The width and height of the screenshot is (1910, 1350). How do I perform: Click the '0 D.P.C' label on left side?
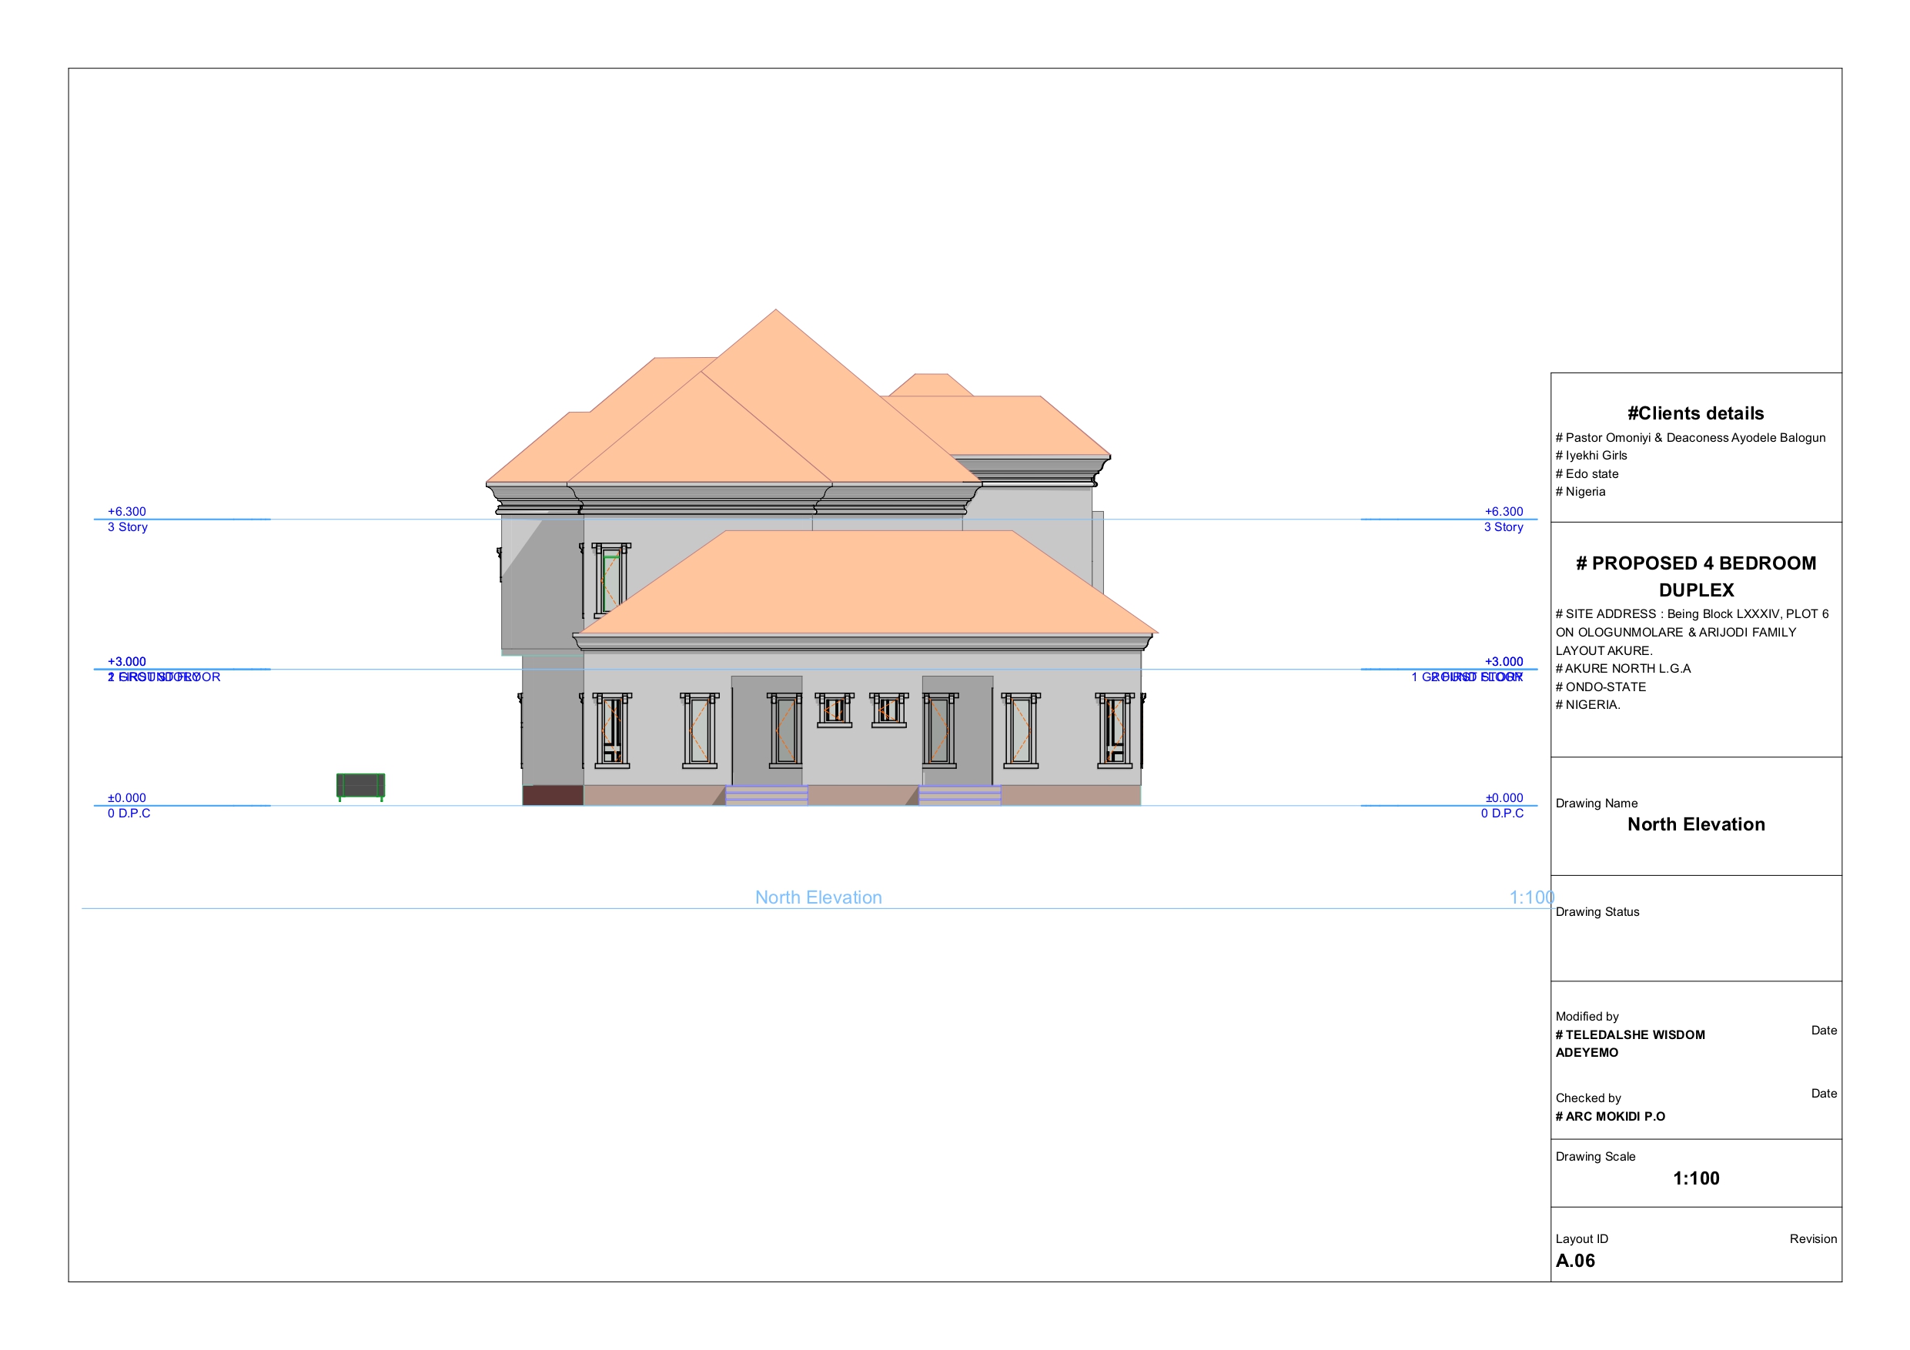(129, 814)
